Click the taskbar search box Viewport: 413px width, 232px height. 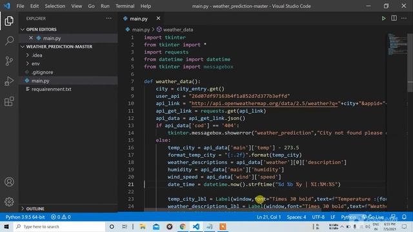[59, 226]
